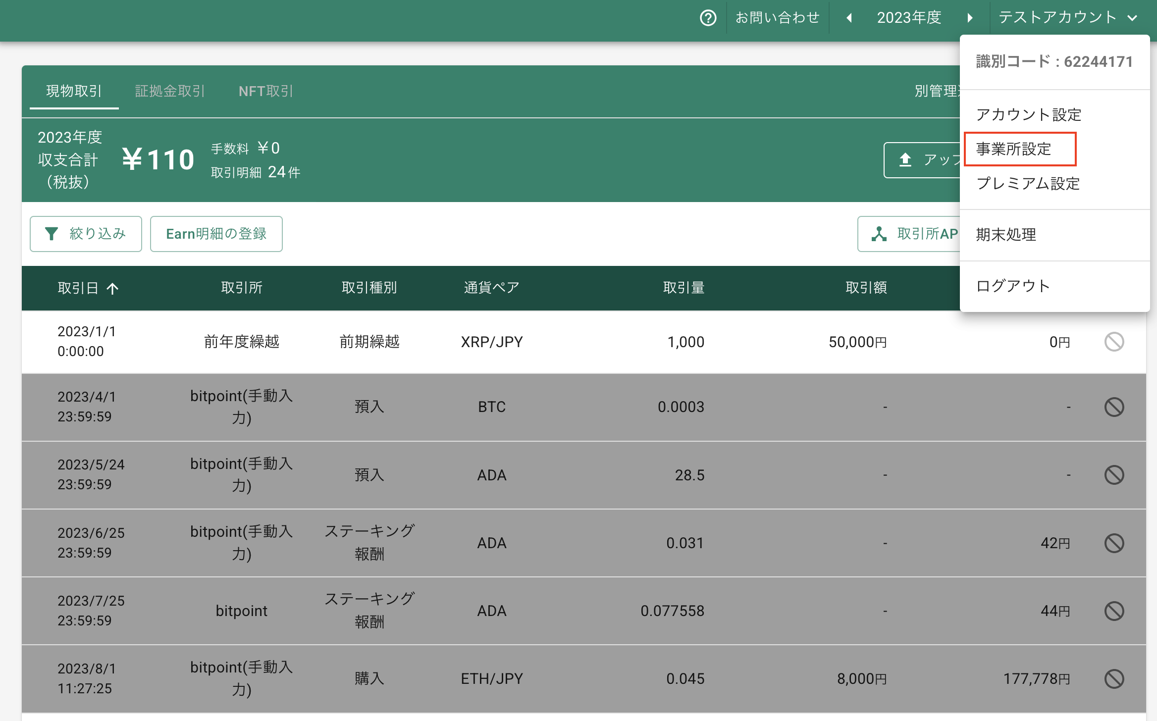Click 取引種別 column header
1157x721 pixels.
369,288
